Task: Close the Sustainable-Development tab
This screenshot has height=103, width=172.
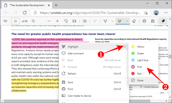Action: pos(49,5)
